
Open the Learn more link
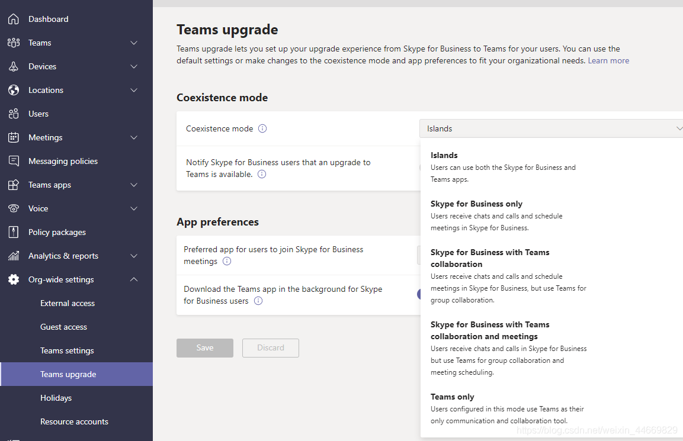point(608,60)
